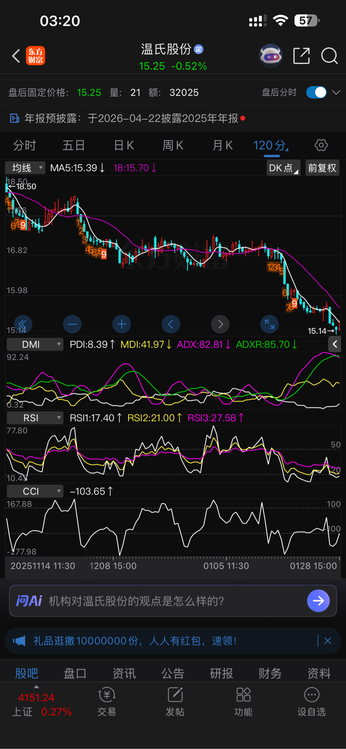This screenshot has width=346, height=749.
Task: Open the 资料 tab
Action: point(319,673)
